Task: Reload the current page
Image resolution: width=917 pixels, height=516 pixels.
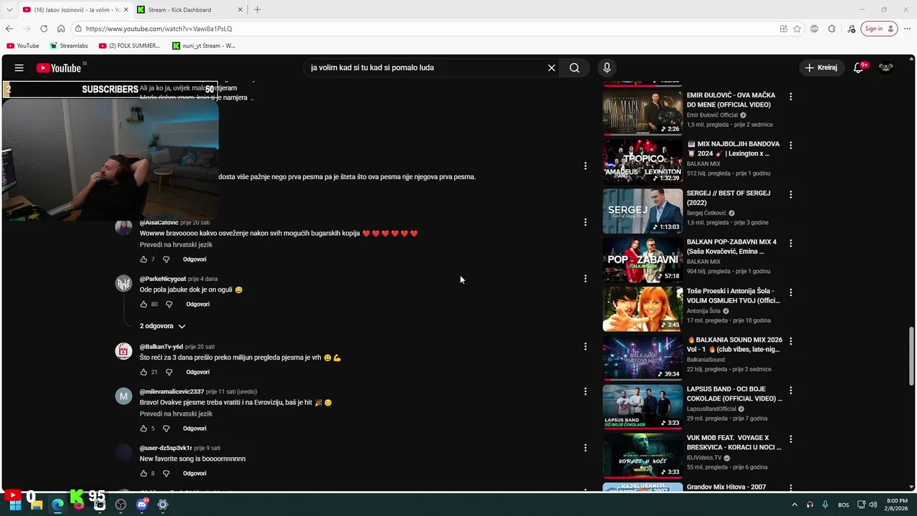Action: pyautogui.click(x=44, y=29)
